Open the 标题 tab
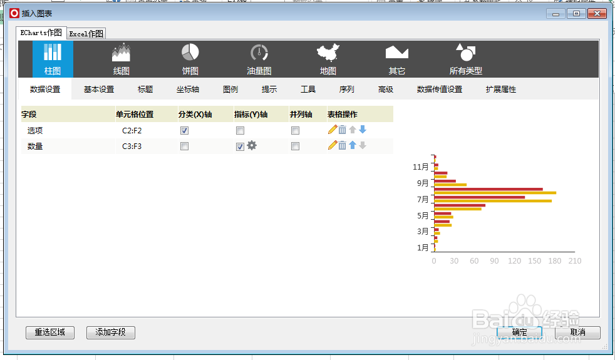 click(x=145, y=90)
